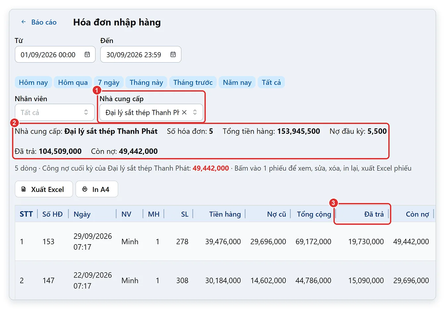Clear the selected Nhà cung cấp with X
Screen dimensions: 445x309
[x=184, y=112]
